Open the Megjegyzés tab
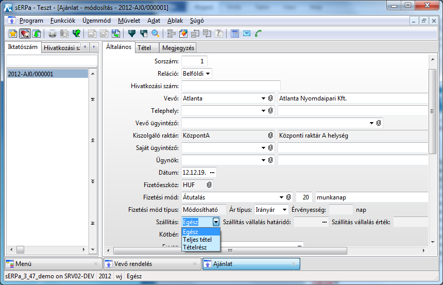 [178, 47]
